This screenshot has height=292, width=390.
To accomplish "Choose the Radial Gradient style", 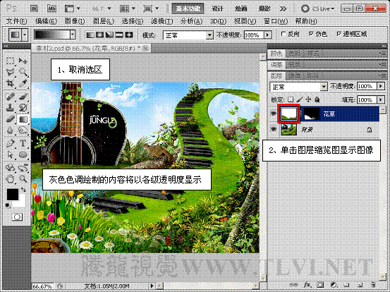I will click(x=99, y=35).
